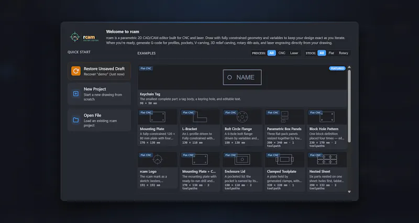Open the L-Bracket thumbnail drawing

[200, 117]
